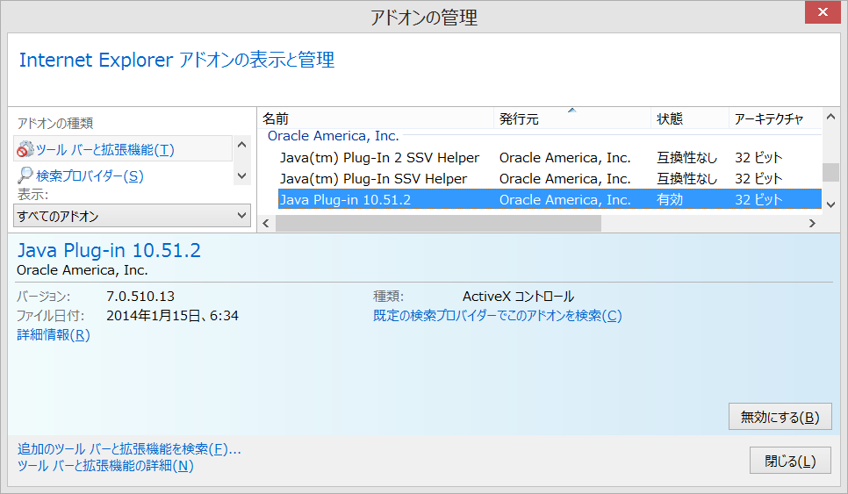Click down arrow of add-on types list
This screenshot has height=494, width=848.
point(241,175)
